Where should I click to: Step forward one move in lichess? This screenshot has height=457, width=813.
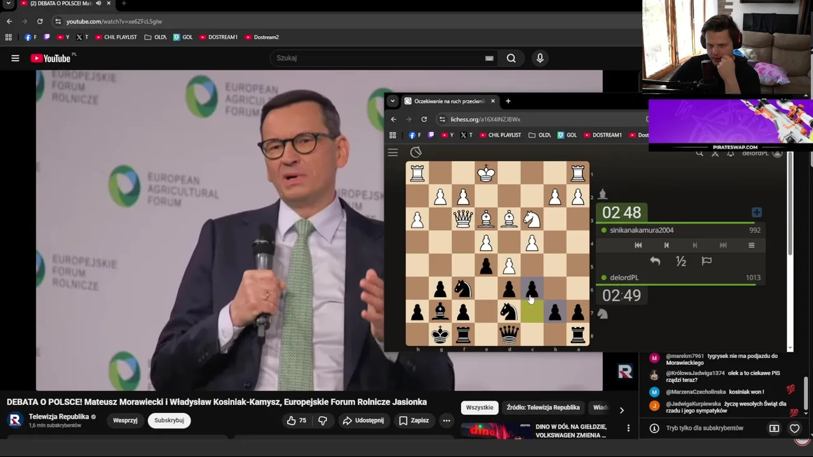[695, 245]
